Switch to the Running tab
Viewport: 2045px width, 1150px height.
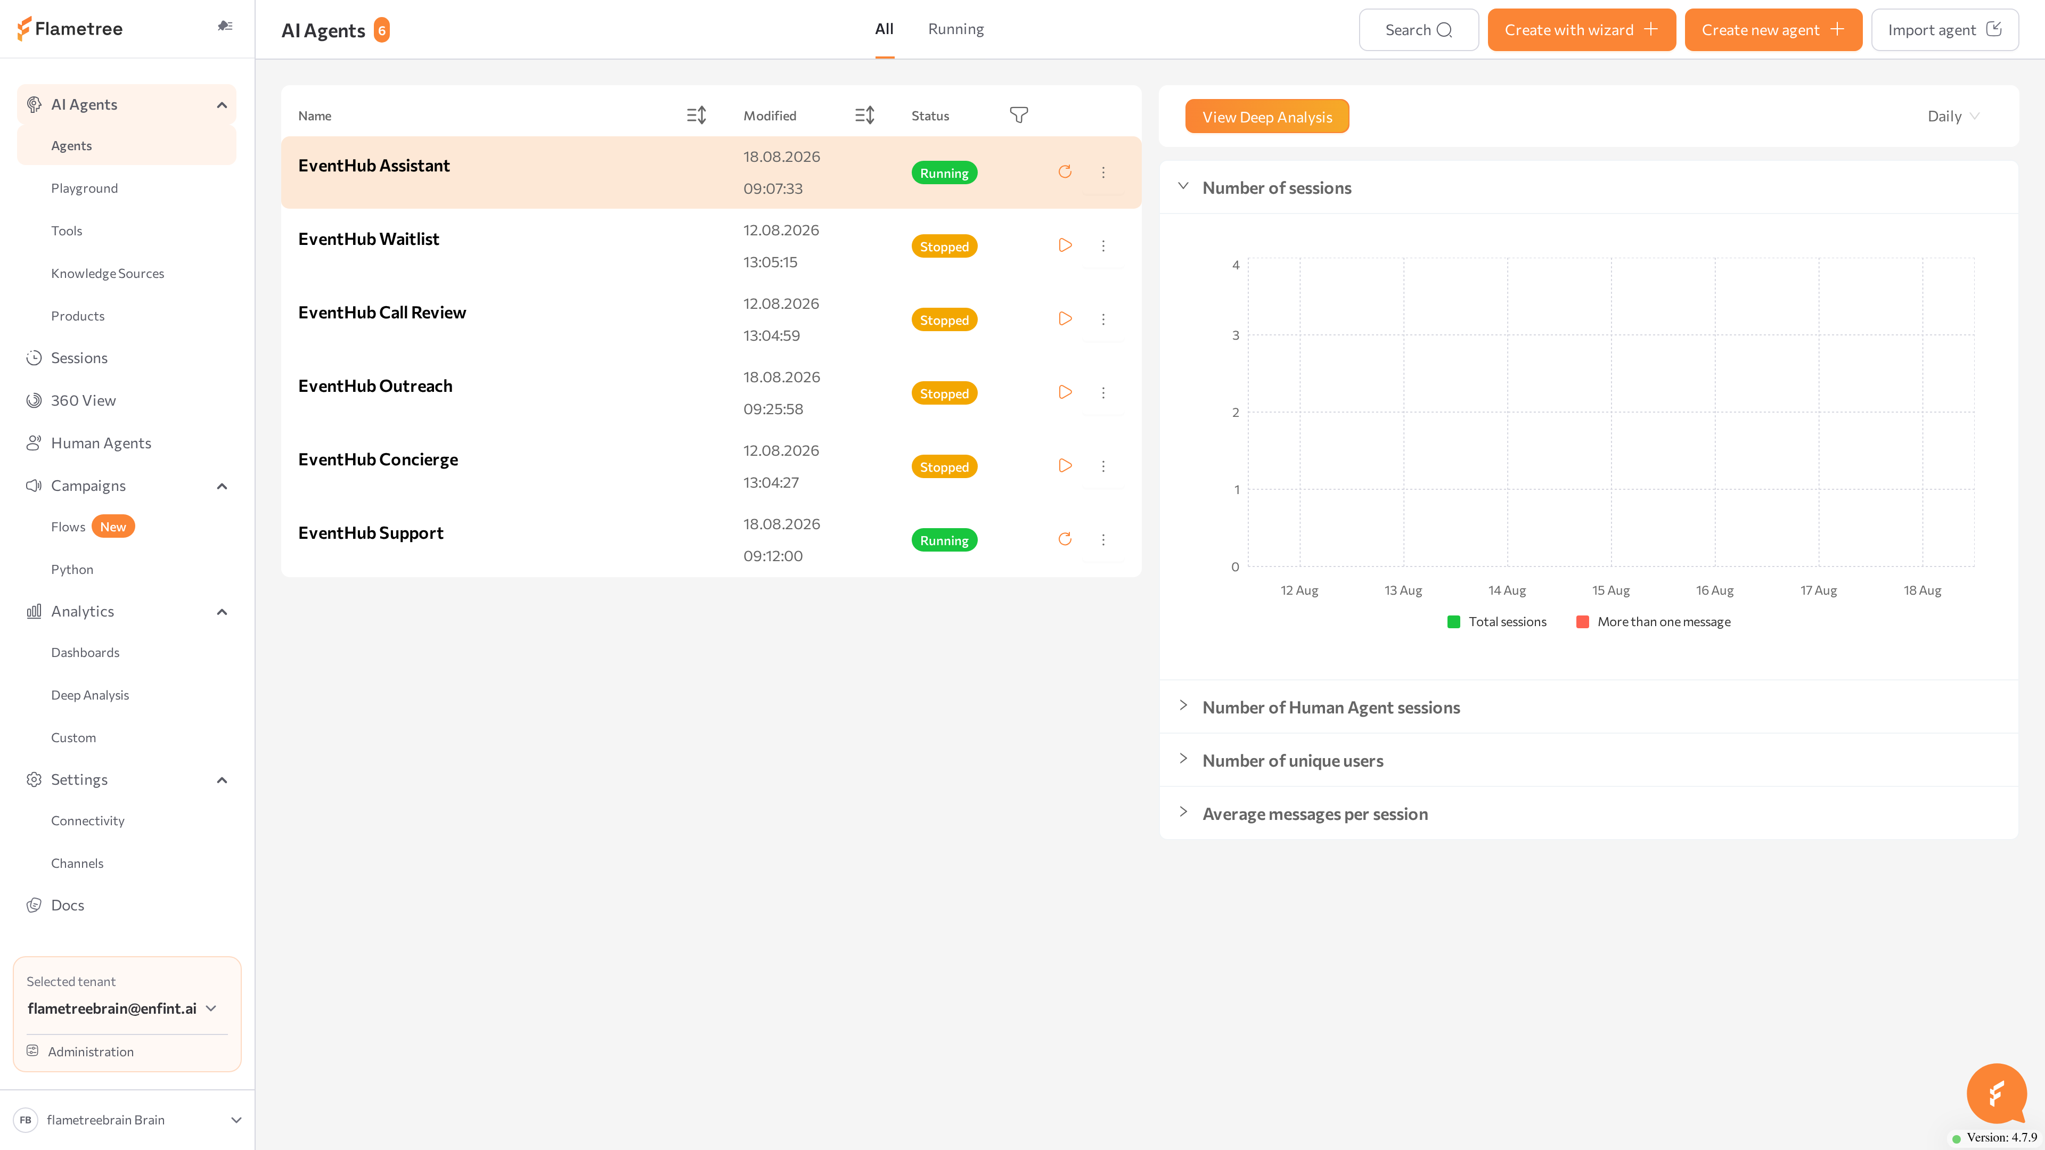tap(956, 29)
